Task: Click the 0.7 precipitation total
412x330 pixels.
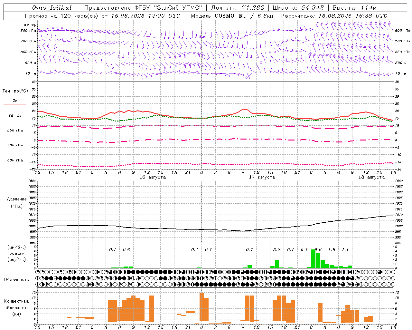Action: 249,250
